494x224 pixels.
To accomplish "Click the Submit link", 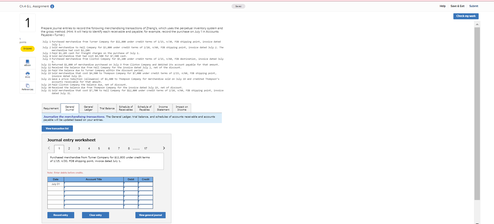I will point(474,6).
